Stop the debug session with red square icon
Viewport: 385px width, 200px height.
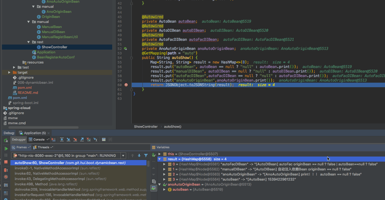click(x=6, y=162)
